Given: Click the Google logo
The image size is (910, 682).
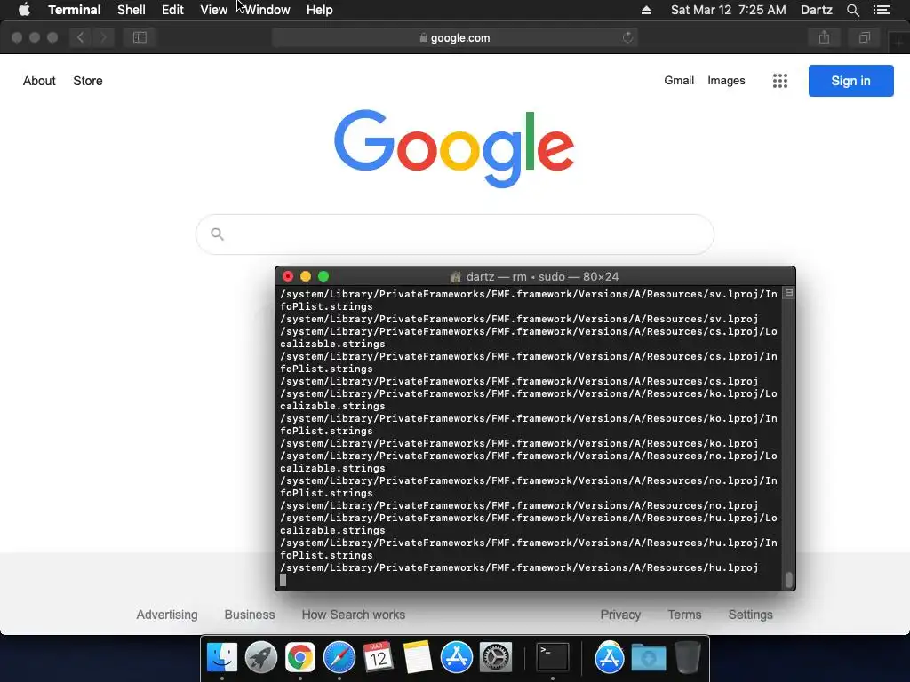Looking at the screenshot, I should (x=454, y=148).
